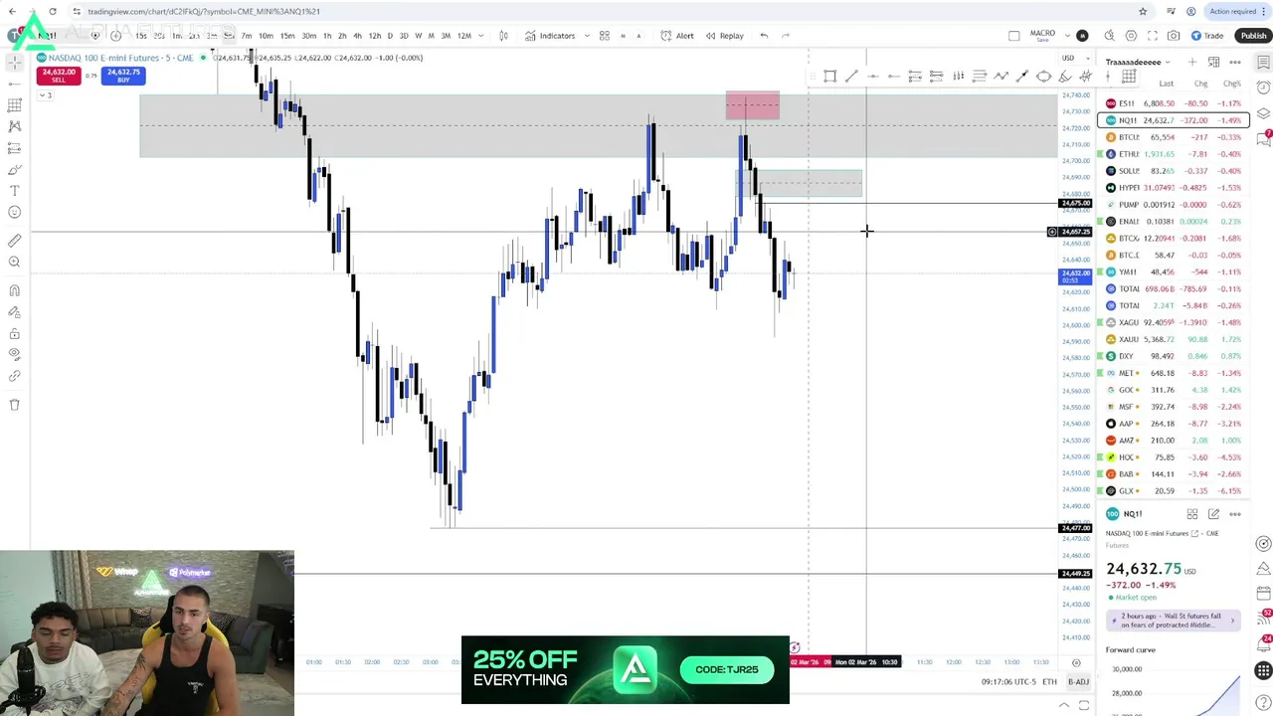
Task: Open the text tool in left sidebar
Action: point(15,190)
